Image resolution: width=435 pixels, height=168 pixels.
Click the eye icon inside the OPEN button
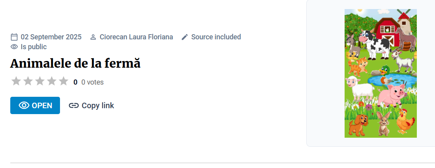coord(24,105)
